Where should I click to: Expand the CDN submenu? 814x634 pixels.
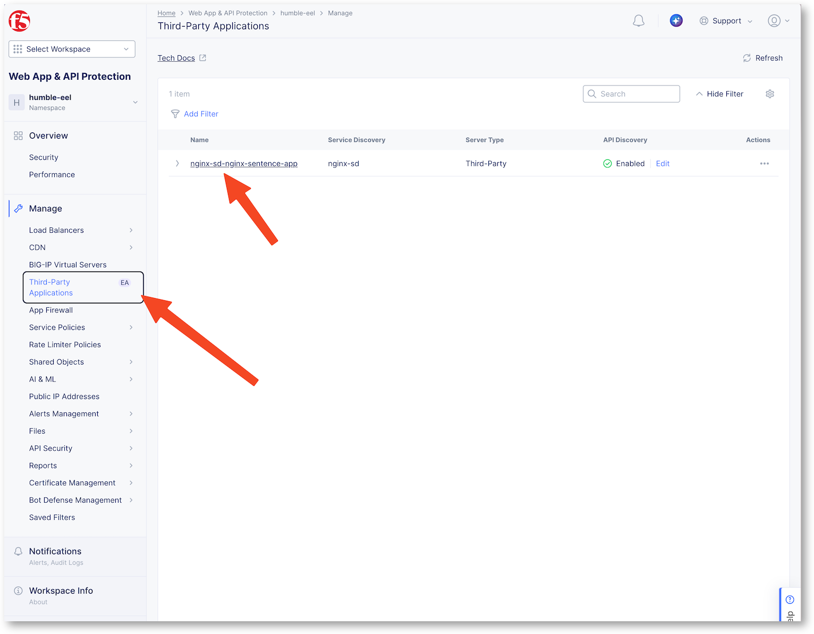131,248
